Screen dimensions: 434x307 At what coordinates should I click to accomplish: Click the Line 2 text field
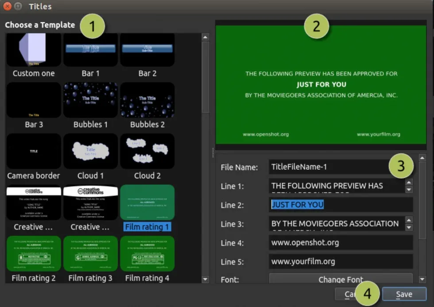pyautogui.click(x=341, y=205)
